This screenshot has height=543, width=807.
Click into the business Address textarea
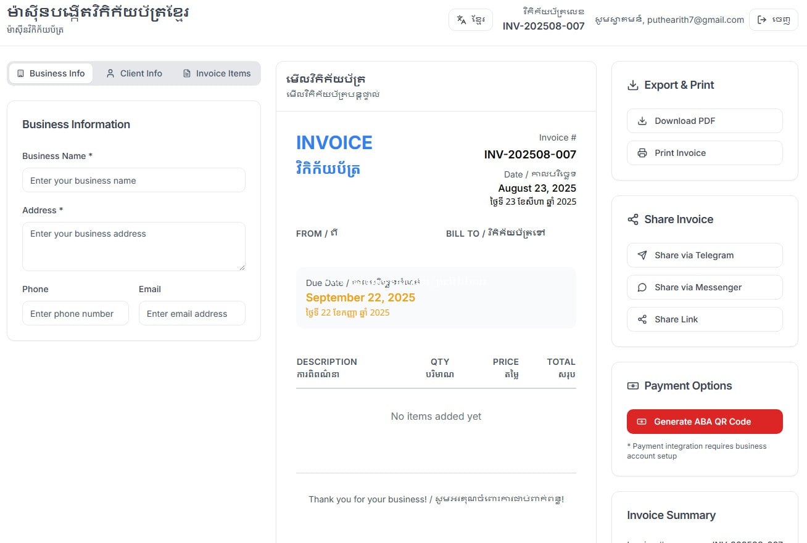134,247
